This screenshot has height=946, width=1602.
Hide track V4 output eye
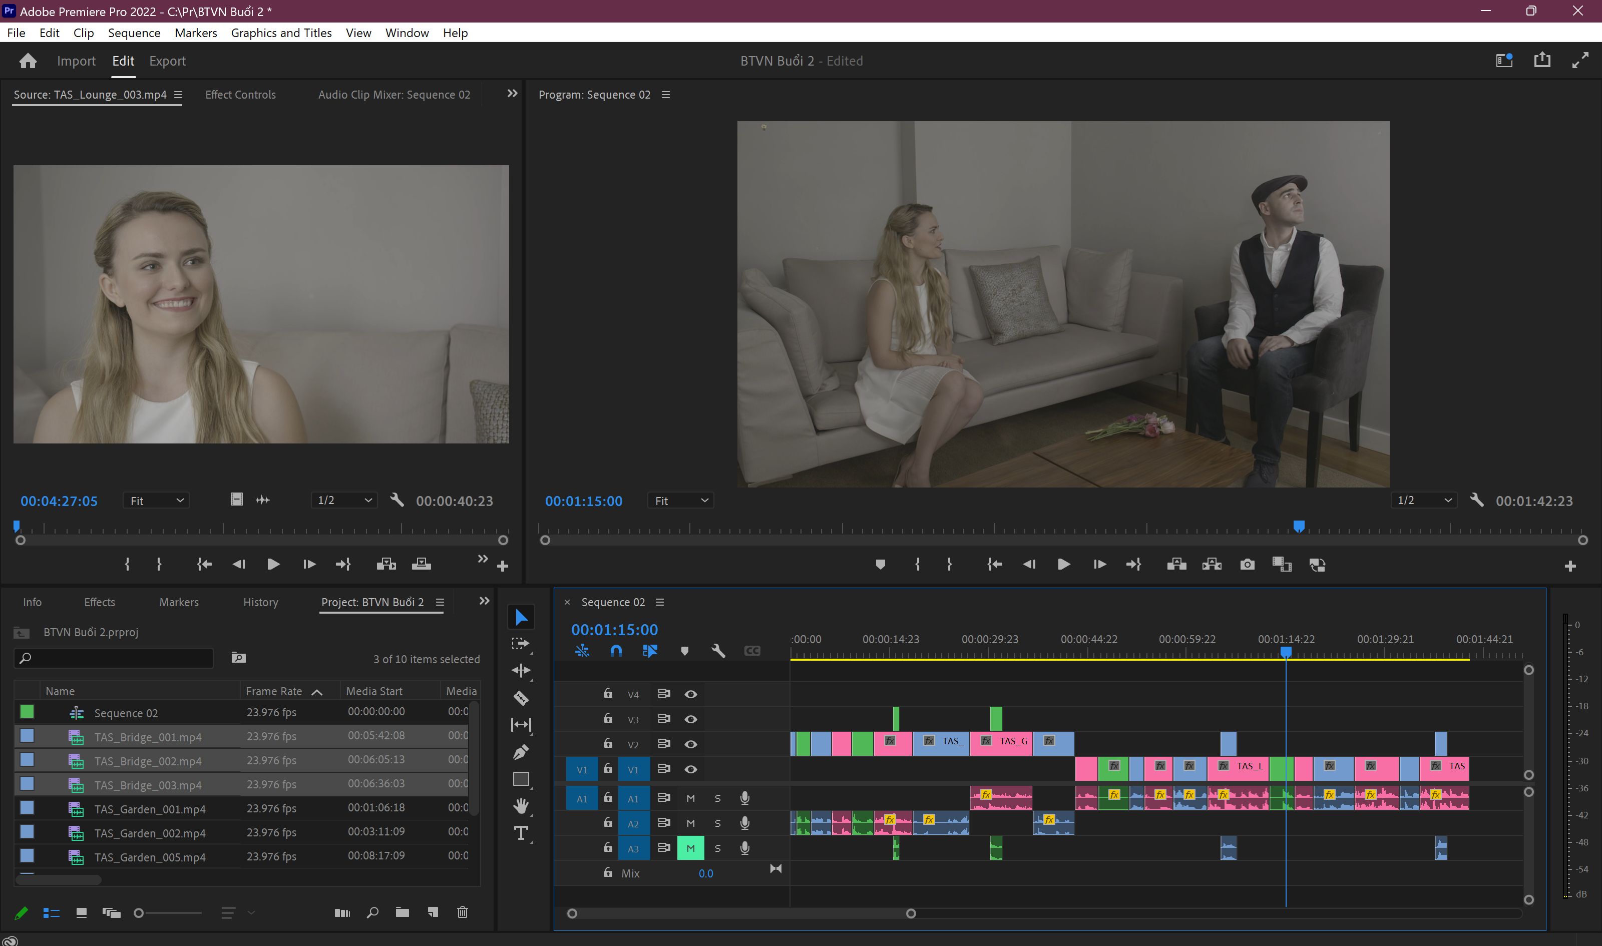pos(690,694)
